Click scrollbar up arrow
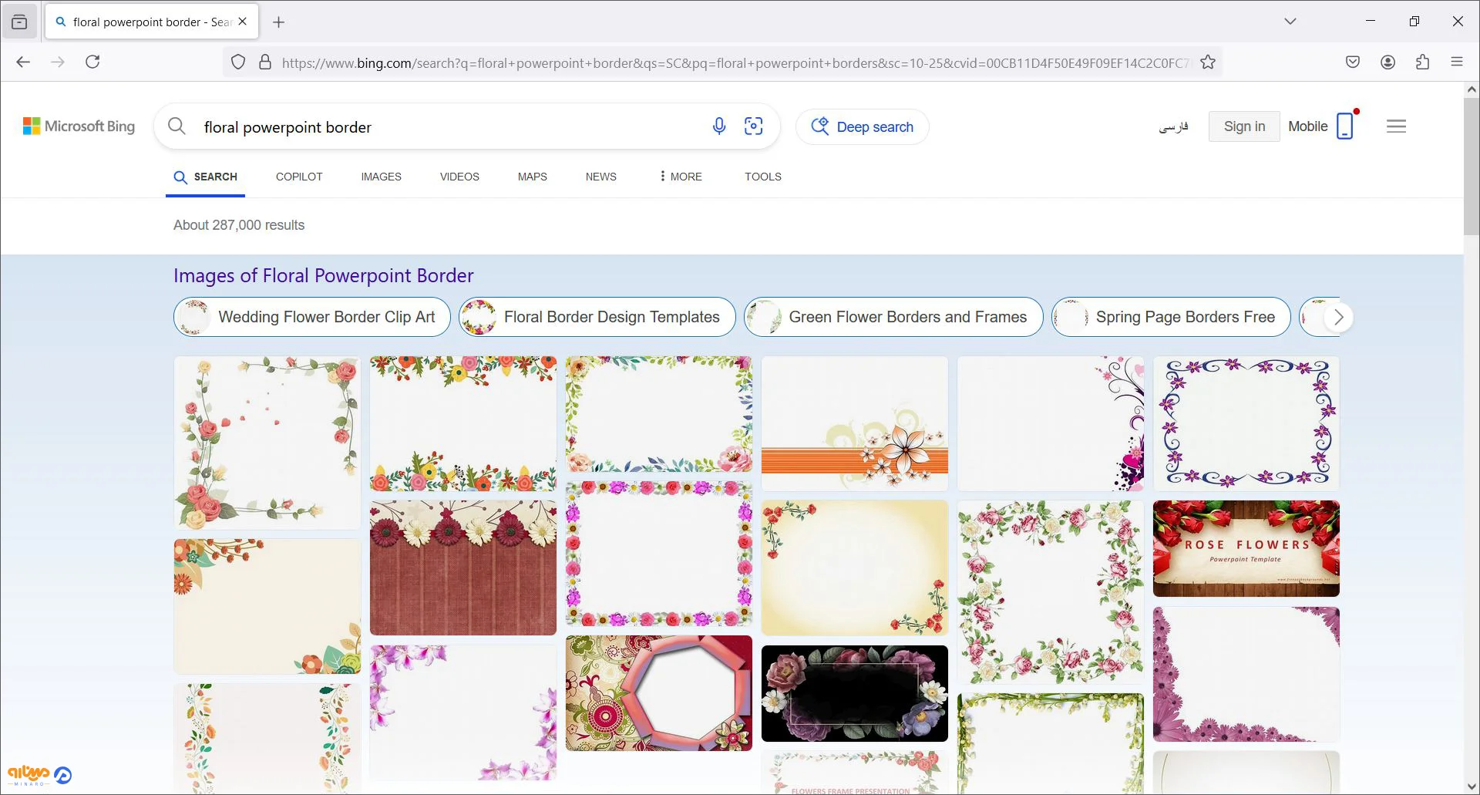The image size is (1480, 795). coord(1472,89)
